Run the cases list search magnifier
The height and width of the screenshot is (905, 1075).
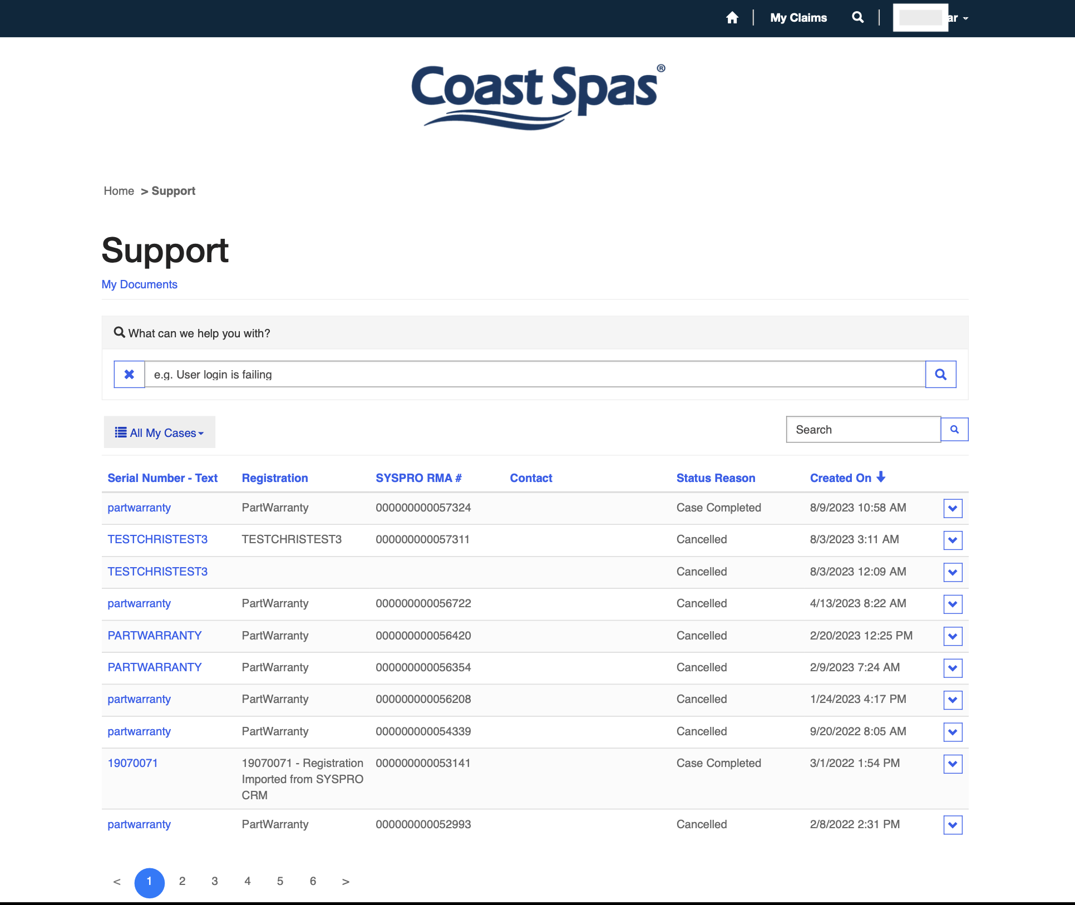pos(955,430)
